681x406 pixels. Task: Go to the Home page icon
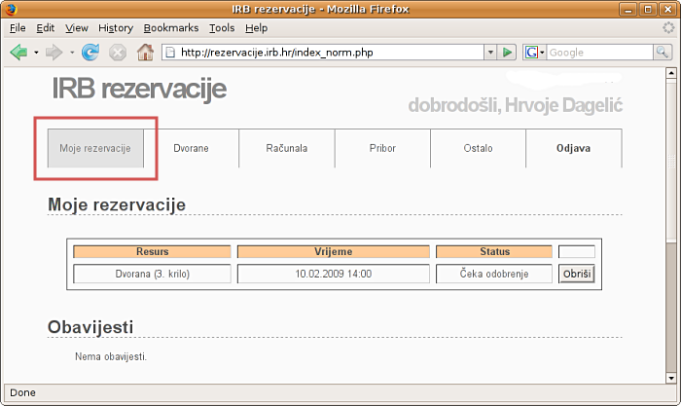coord(145,52)
